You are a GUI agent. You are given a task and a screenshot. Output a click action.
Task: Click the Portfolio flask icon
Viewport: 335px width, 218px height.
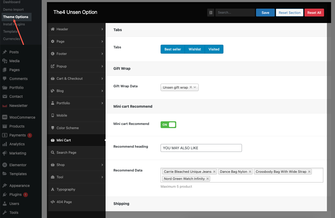tap(53, 103)
